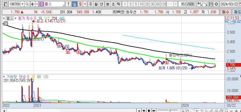The width and height of the screenshot is (241, 112).
Task: Switch to weekly 주 chart
Action: tap(91, 4)
